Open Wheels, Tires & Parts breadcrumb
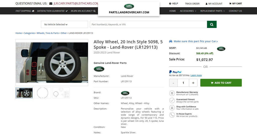Viewport: 257px width, 138px height. click(x=48, y=33)
